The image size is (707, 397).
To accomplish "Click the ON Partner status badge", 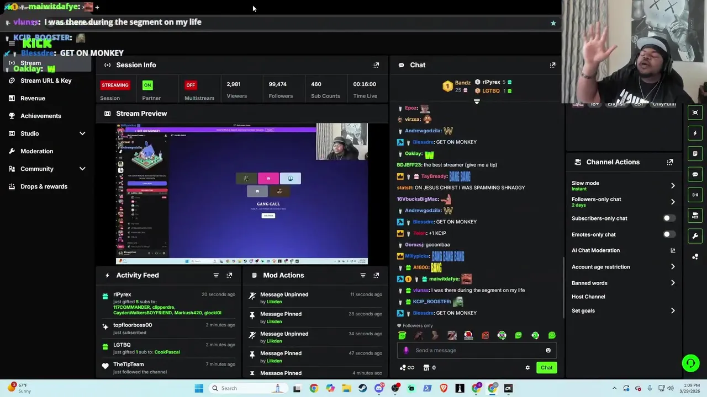I will (147, 85).
